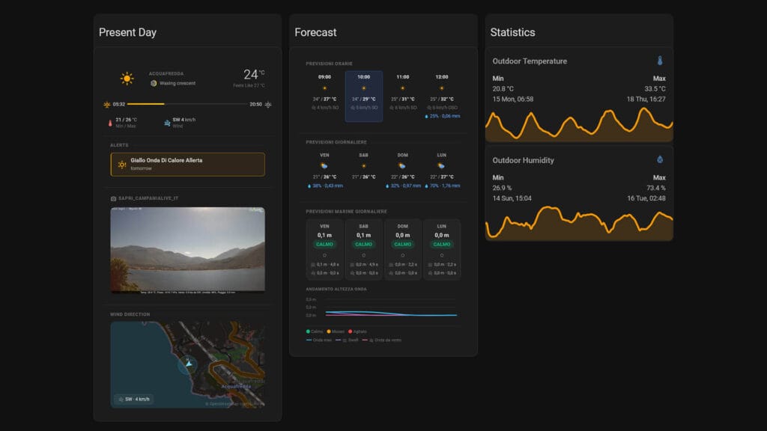Click the Forecast section heading
767x431 pixels.
[x=315, y=32]
